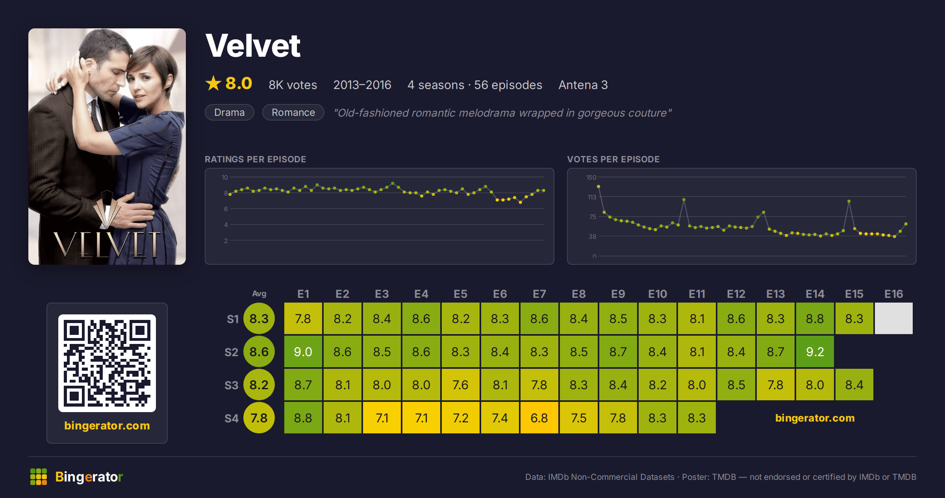Open bingerator.com link under QR code
Image resolution: width=945 pixels, height=498 pixels.
click(x=107, y=426)
